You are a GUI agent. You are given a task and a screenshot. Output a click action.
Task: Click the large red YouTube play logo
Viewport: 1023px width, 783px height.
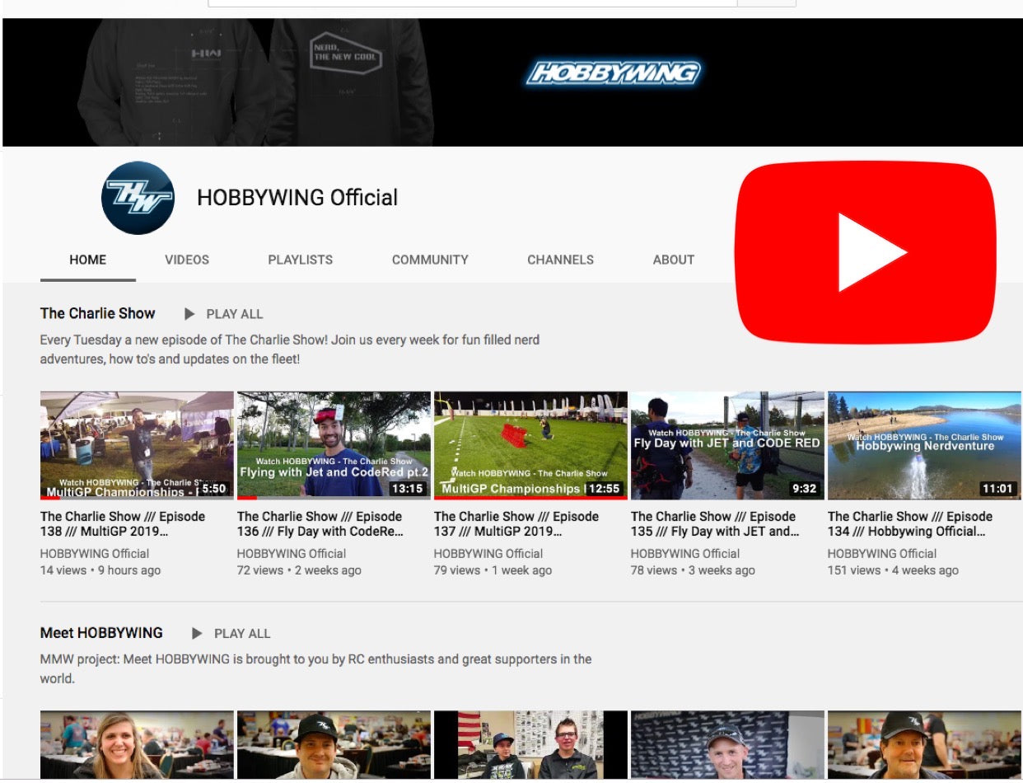[x=865, y=252]
